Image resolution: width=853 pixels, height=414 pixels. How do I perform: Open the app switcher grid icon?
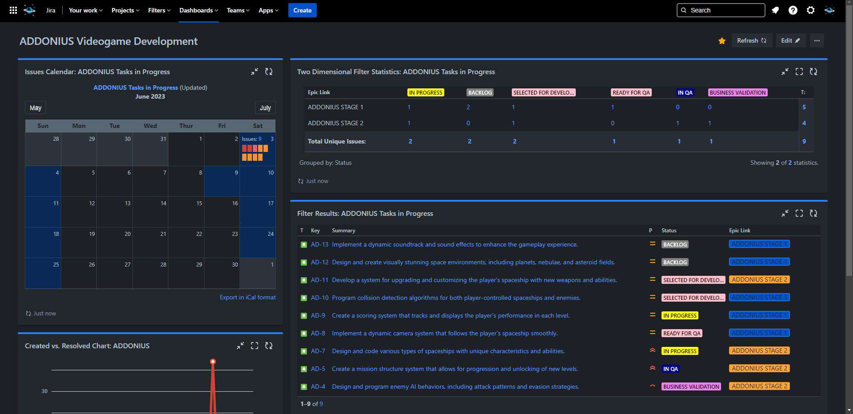(13, 10)
